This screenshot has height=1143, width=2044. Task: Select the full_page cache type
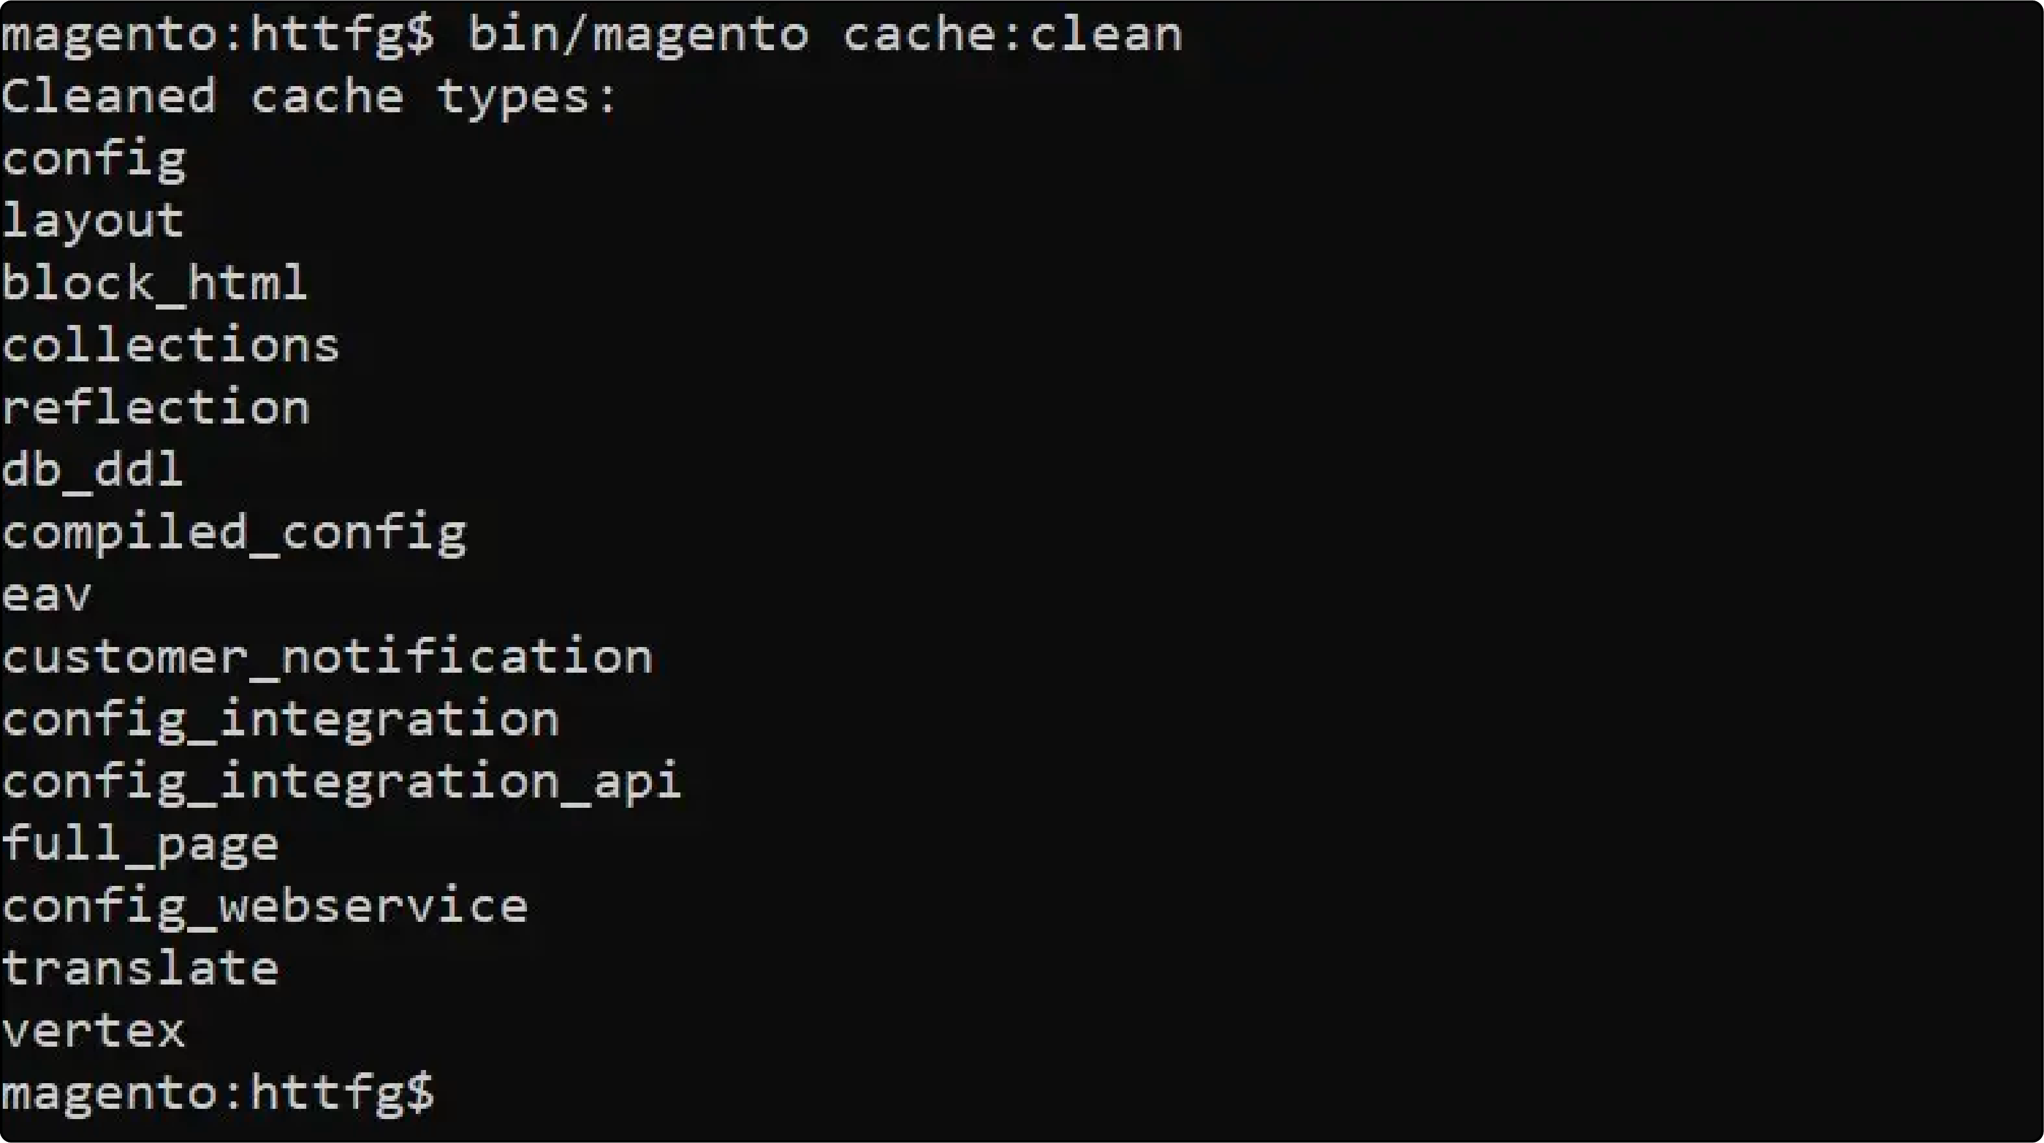pyautogui.click(x=139, y=844)
